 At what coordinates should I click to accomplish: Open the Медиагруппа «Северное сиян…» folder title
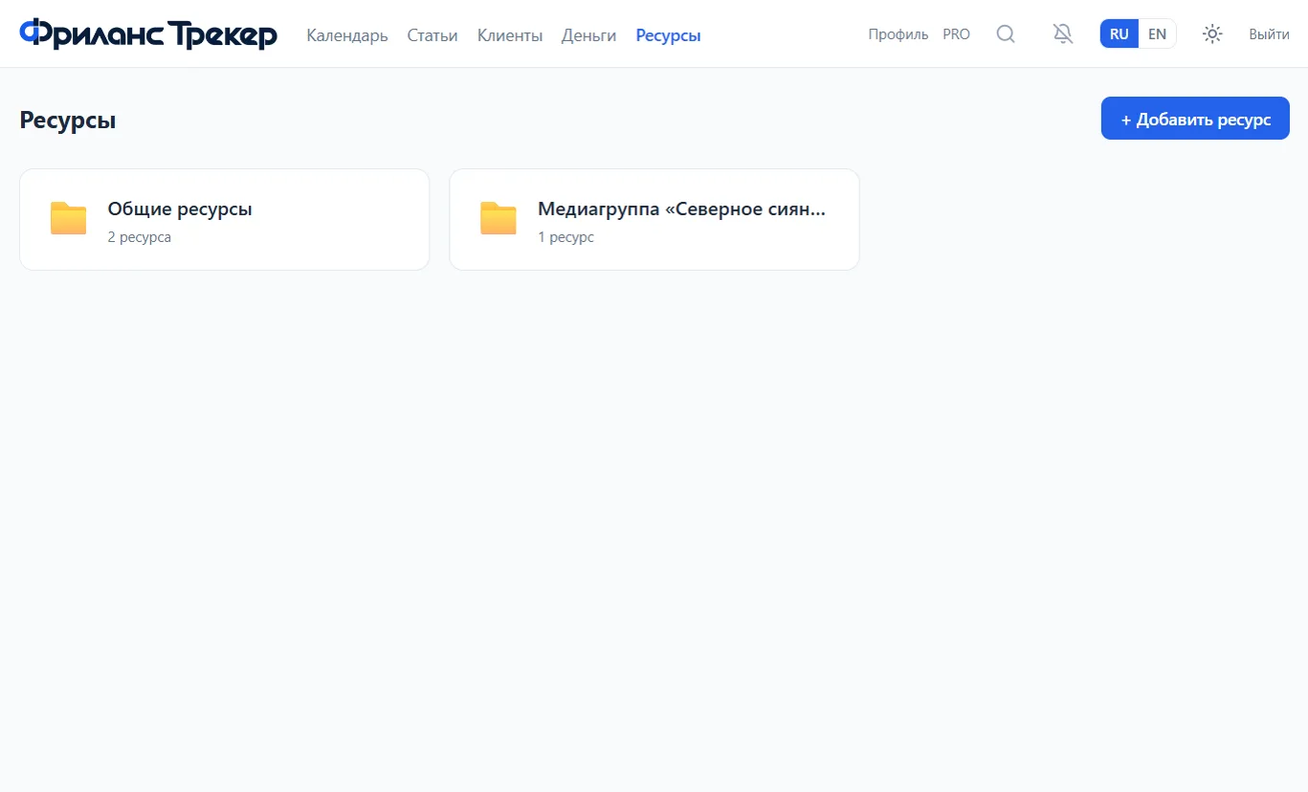[681, 209]
